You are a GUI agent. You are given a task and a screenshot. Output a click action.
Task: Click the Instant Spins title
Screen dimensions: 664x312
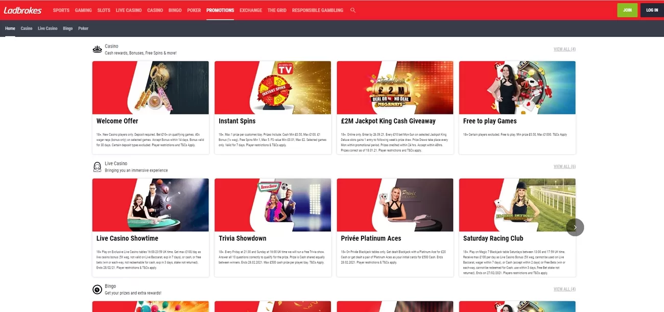click(237, 121)
